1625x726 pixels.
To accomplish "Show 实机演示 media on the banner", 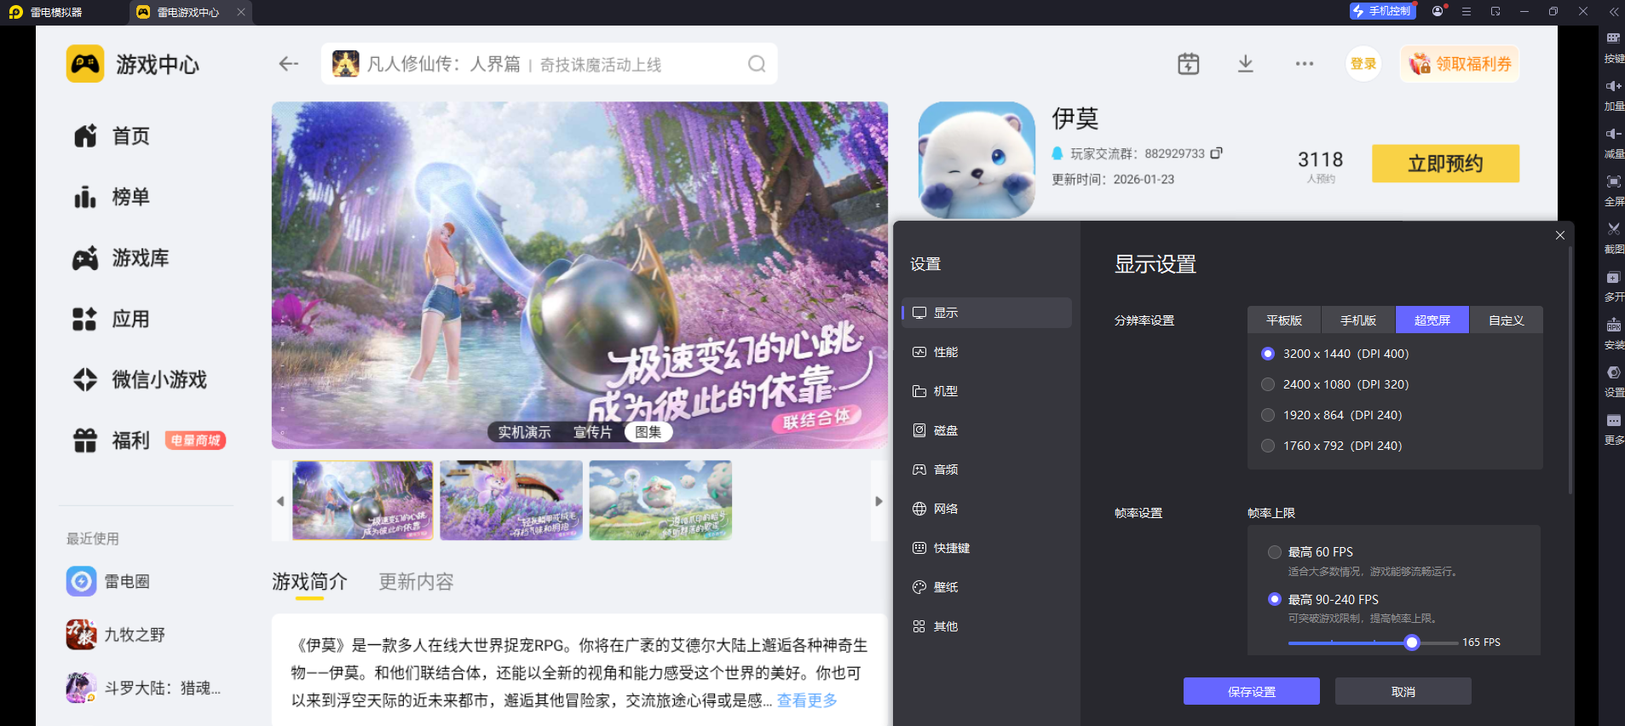I will [524, 432].
